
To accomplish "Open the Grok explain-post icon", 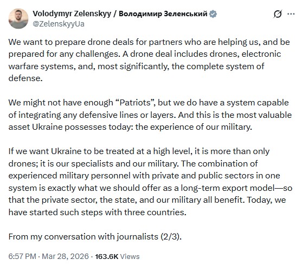I will pyautogui.click(x=278, y=14).
